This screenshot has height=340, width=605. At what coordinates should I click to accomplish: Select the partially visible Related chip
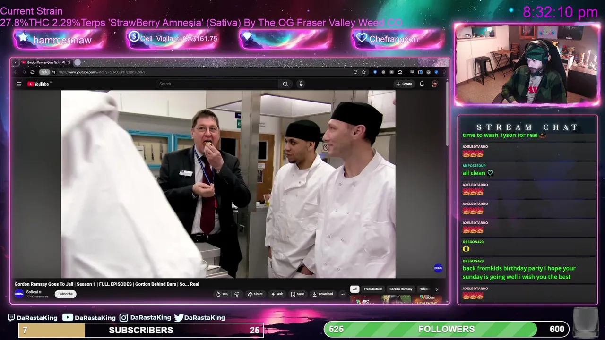424,289
